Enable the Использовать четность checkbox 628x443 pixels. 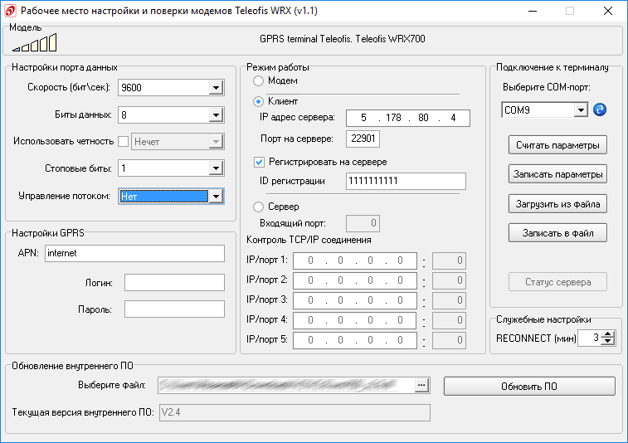point(124,141)
